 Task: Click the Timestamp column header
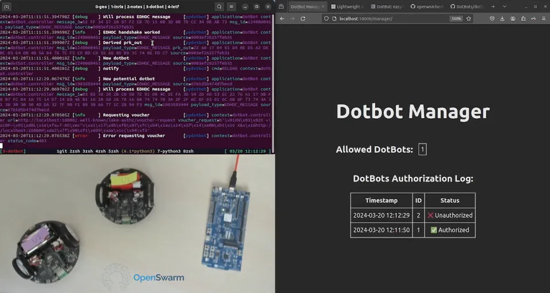[382, 200]
